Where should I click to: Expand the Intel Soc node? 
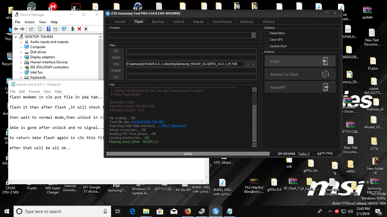pyautogui.click(x=21, y=72)
